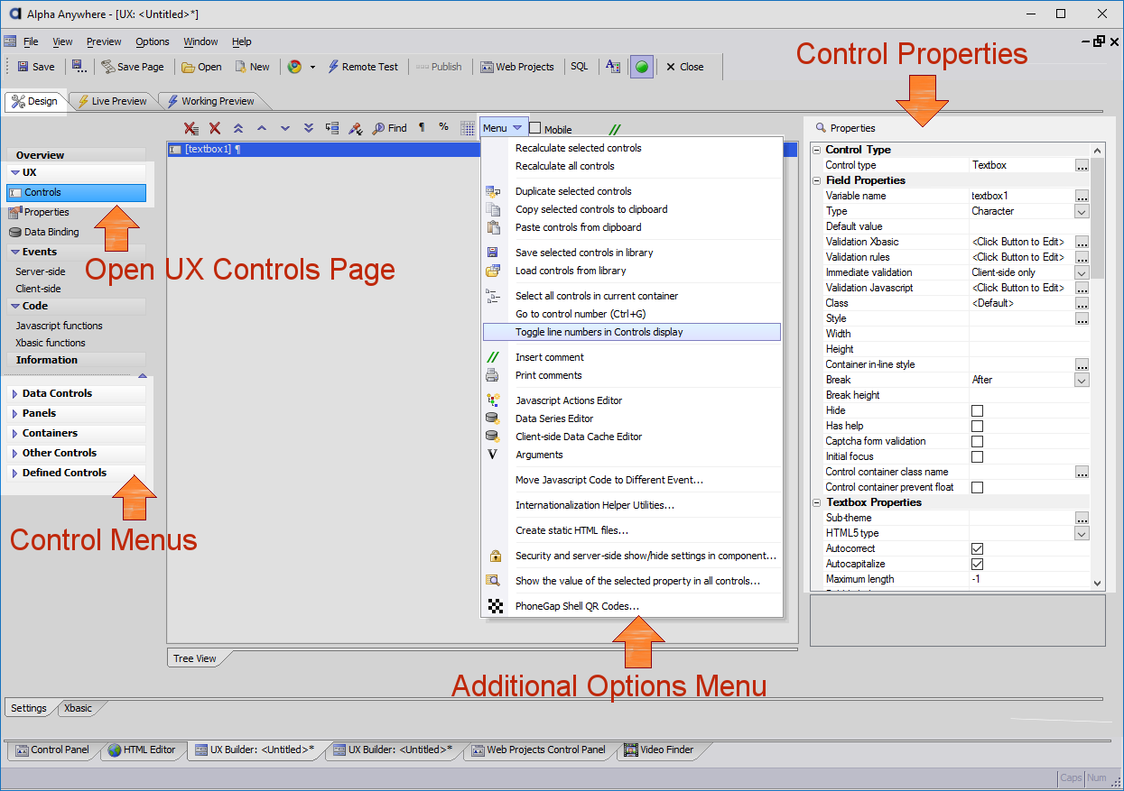Viewport: 1124px width, 791px height.
Task: Click the Chrome browser icon in toolbar
Action: [x=294, y=67]
